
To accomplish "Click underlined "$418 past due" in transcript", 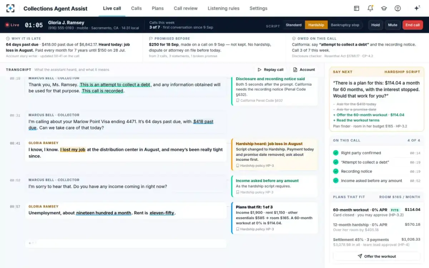I will coord(203,121).
